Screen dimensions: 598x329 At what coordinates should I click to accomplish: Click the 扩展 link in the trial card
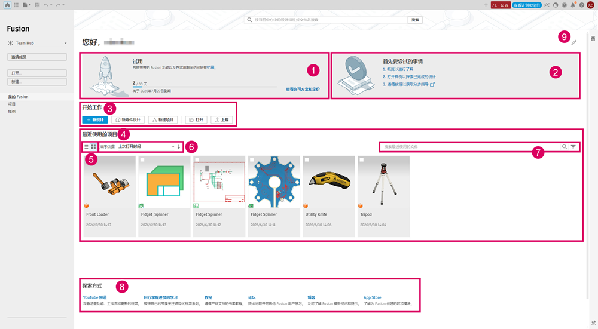210,68
